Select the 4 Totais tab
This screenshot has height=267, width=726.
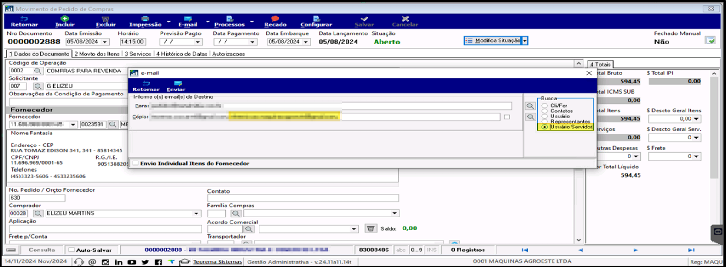click(600, 64)
